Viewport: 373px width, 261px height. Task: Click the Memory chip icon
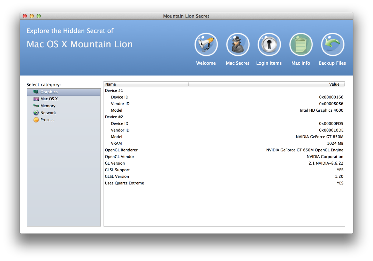click(36, 106)
